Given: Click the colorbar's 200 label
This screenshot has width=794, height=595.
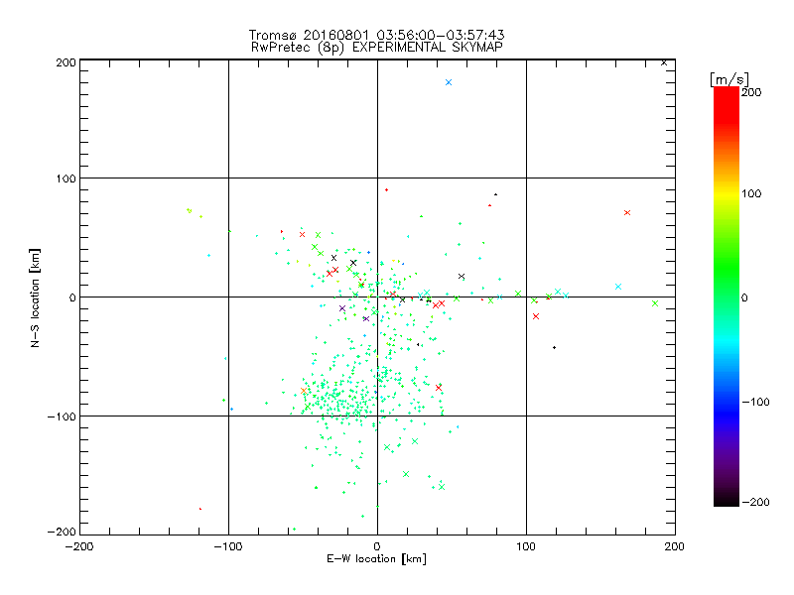Looking at the screenshot, I should (x=751, y=92).
